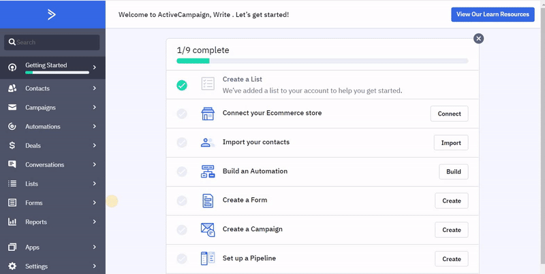This screenshot has width=545, height=274.
Task: Click the Conversations chat icon
Action: pos(12,165)
